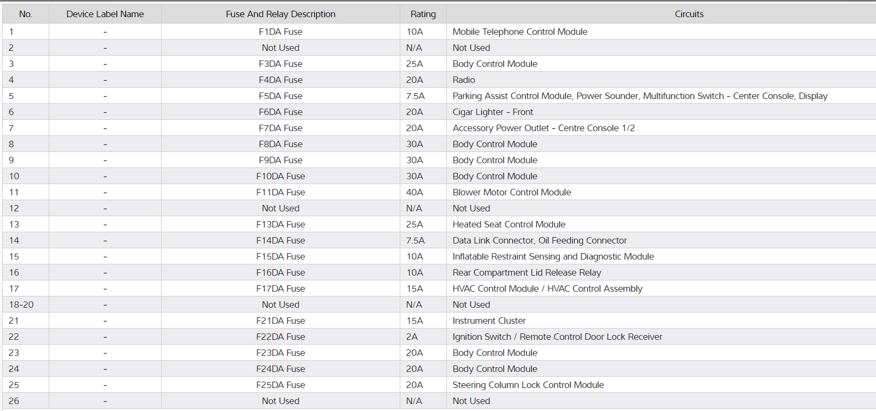This screenshot has height=411, width=876.
Task: Click the "Circuits" column header
Action: coord(689,14)
